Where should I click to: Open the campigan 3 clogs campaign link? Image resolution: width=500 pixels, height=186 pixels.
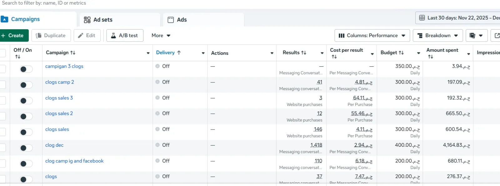point(64,66)
